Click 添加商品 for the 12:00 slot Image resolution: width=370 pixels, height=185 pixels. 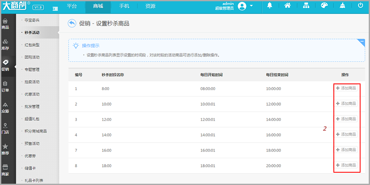coord(346,119)
